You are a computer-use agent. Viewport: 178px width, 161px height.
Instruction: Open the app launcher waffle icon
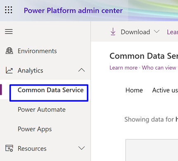coord(9,10)
